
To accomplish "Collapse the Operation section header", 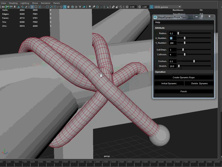I will click(184, 72).
